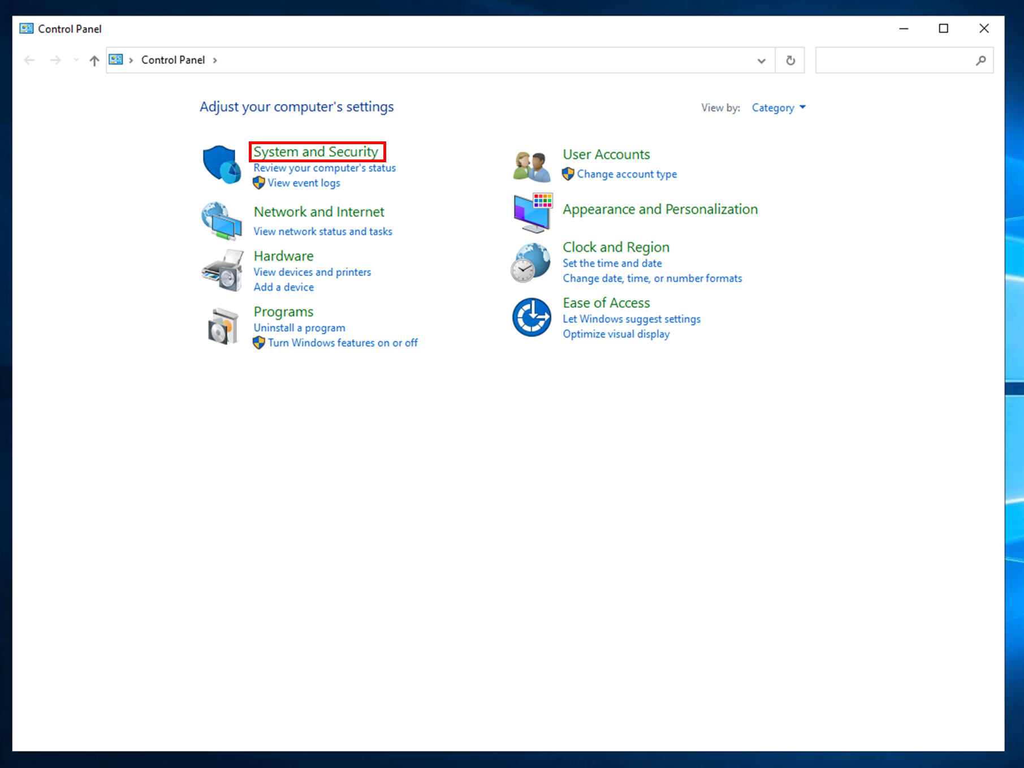Viewport: 1024px width, 768px height.
Task: Open the Programs category
Action: pos(283,312)
